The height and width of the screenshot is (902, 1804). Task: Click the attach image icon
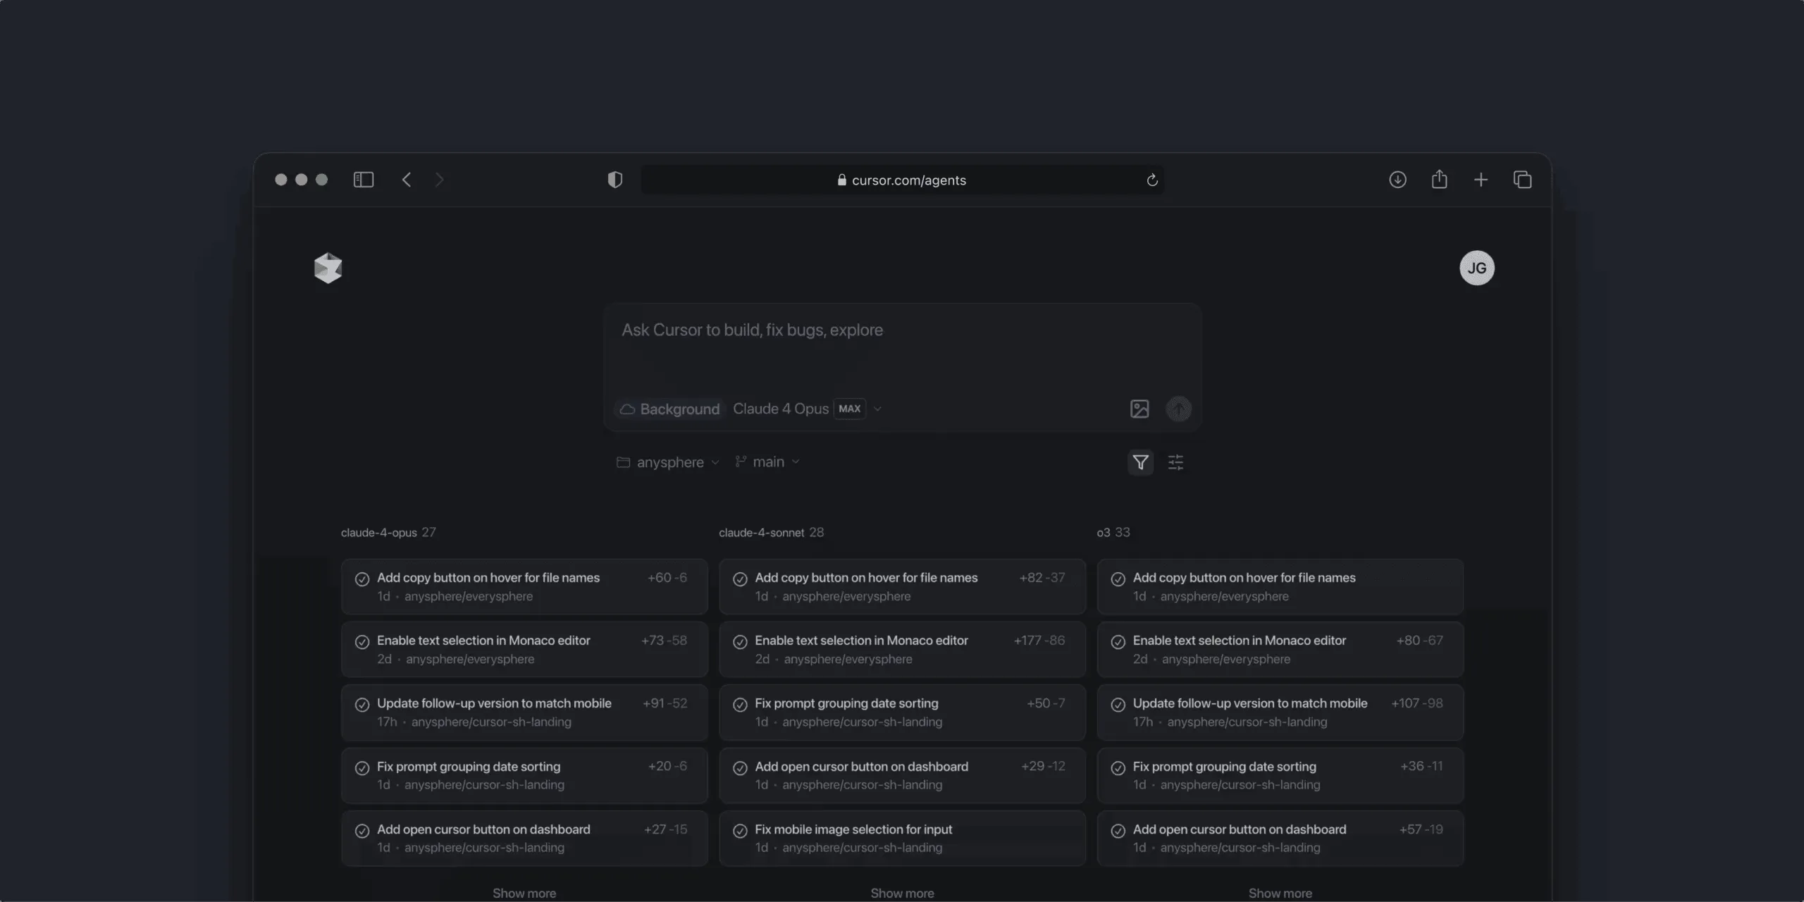tap(1139, 409)
